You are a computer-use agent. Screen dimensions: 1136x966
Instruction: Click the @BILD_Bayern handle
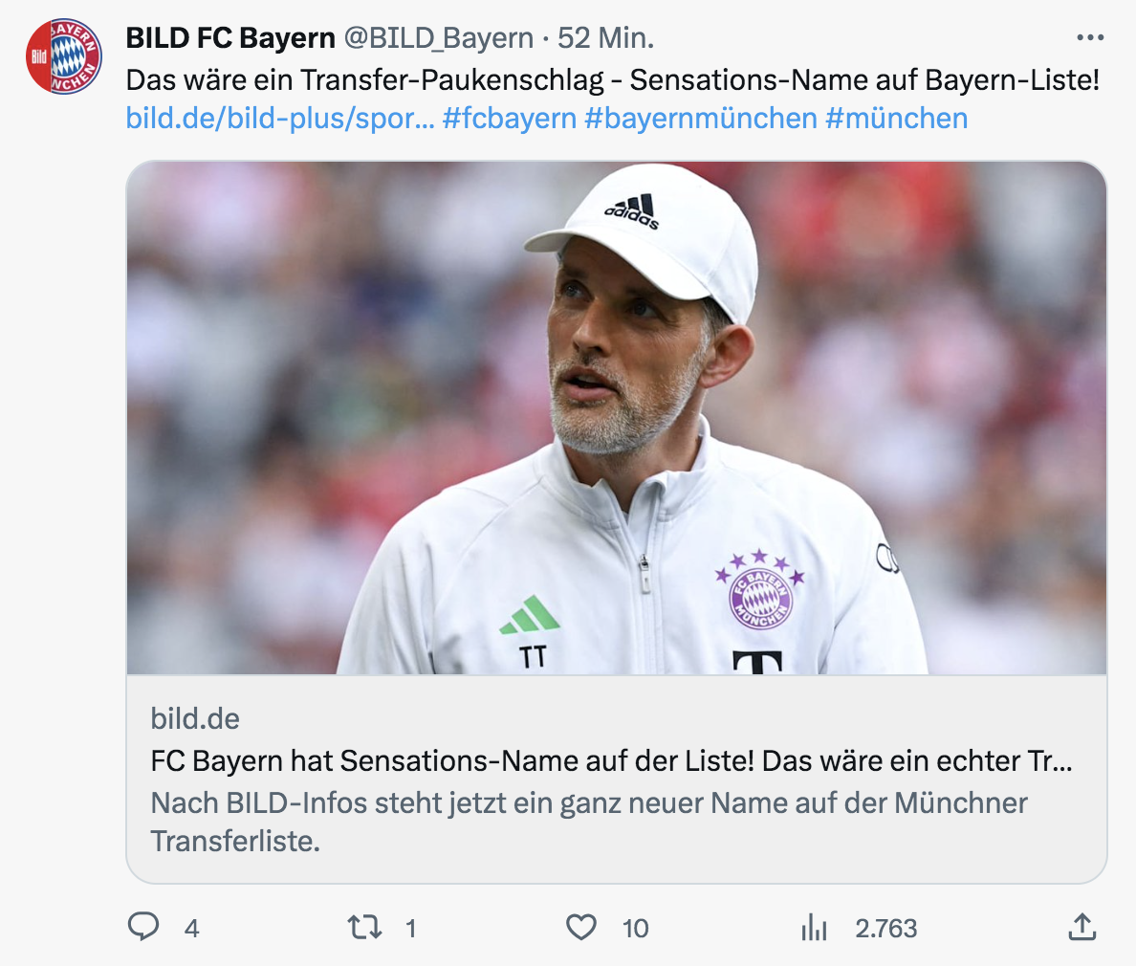438,38
